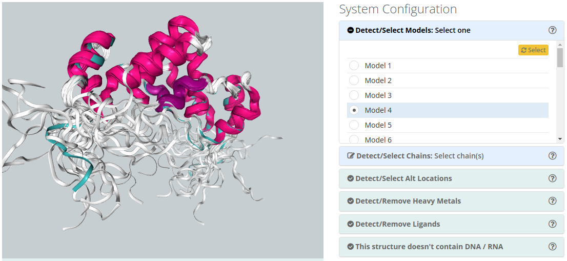Click help icon for Detect/Select Chains
Screen dimensions: 567x261
[552, 156]
